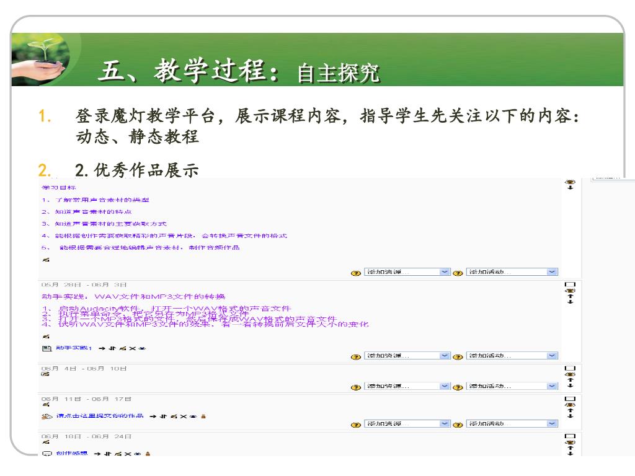Click the slide title 教学过程
Viewport: 635px width, 476px height.
210,71
